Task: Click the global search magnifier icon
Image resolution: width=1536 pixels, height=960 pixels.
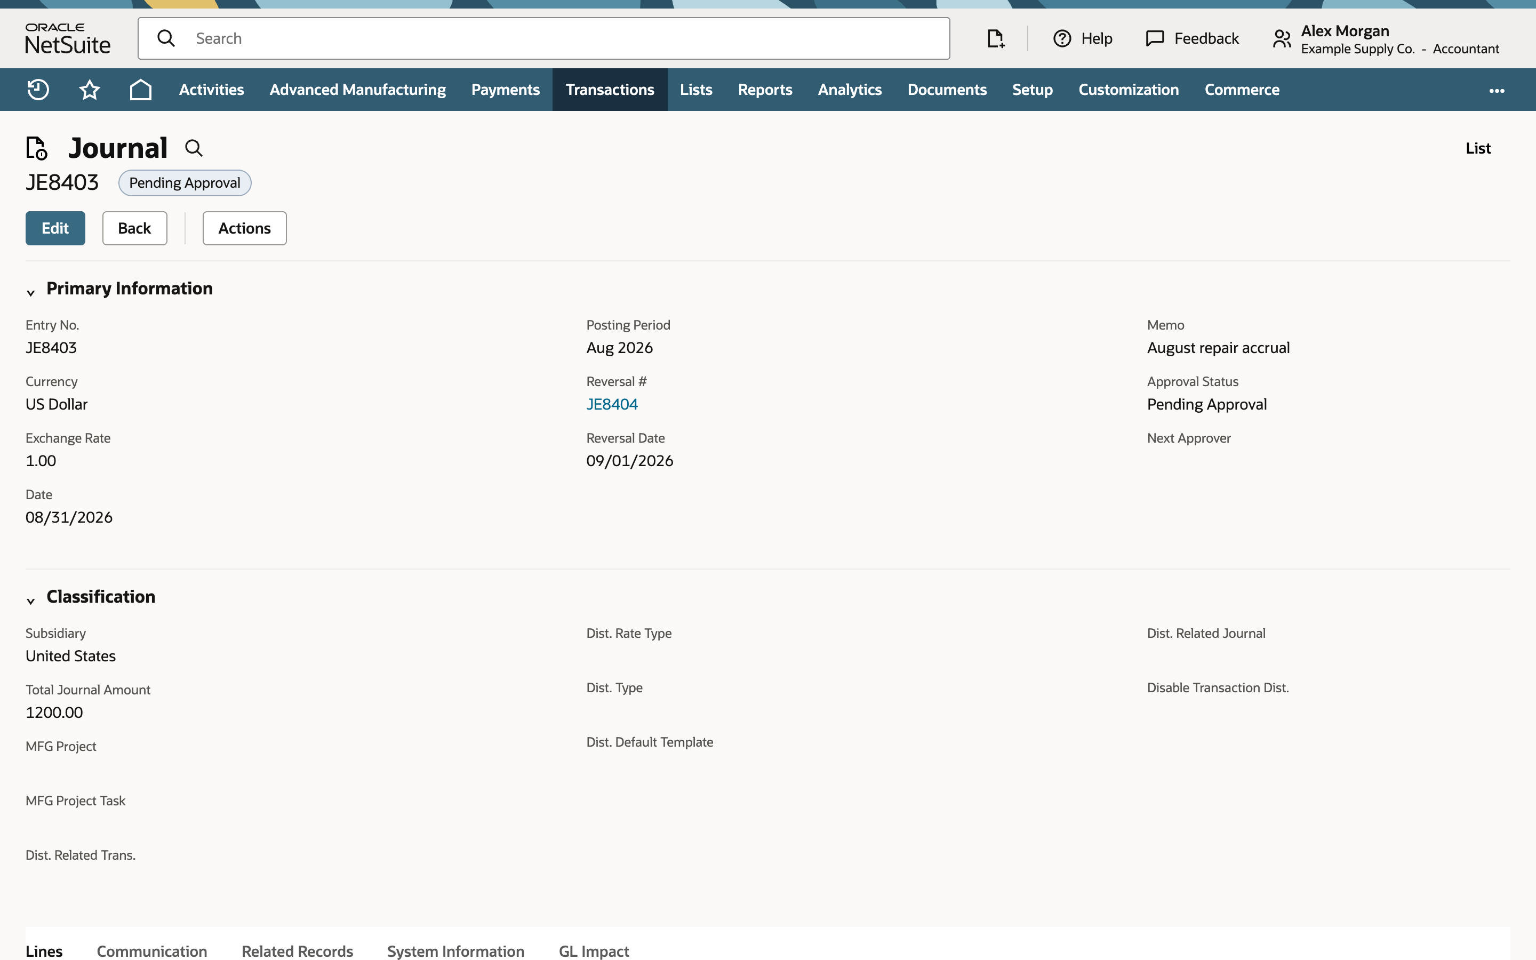Action: tap(166, 38)
